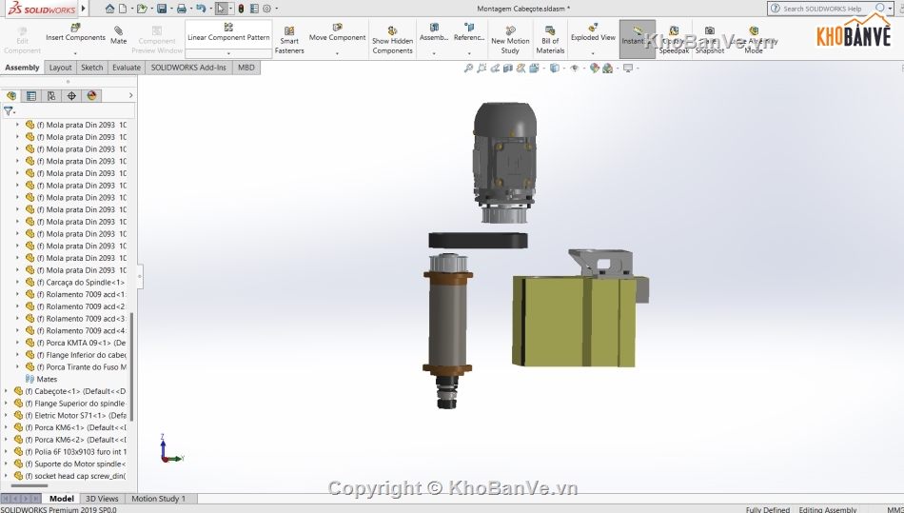Open Display Style cube icon
The image size is (904, 513).
point(554,68)
